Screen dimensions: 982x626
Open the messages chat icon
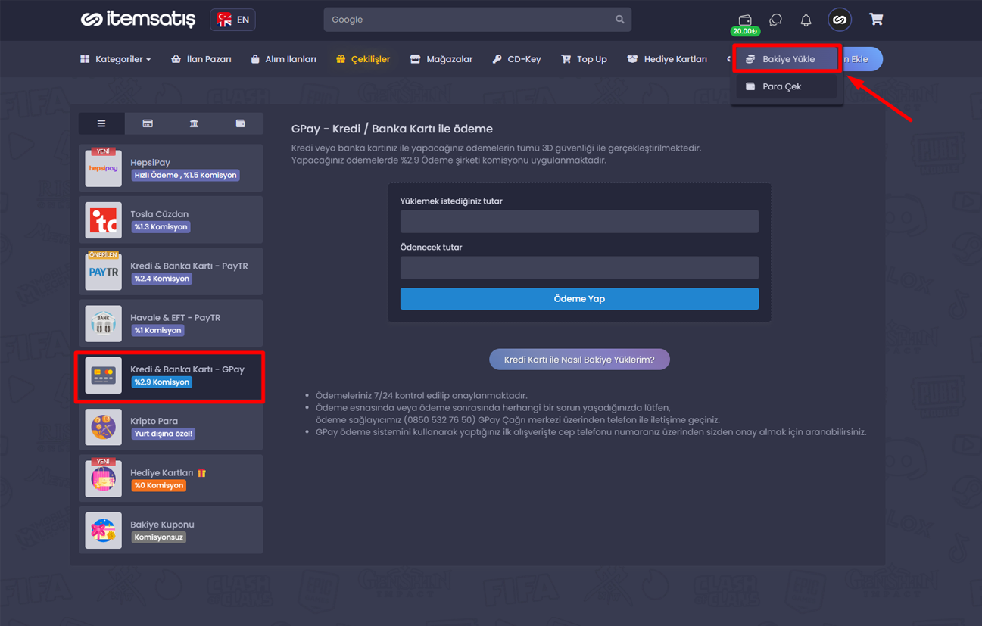[x=775, y=20]
